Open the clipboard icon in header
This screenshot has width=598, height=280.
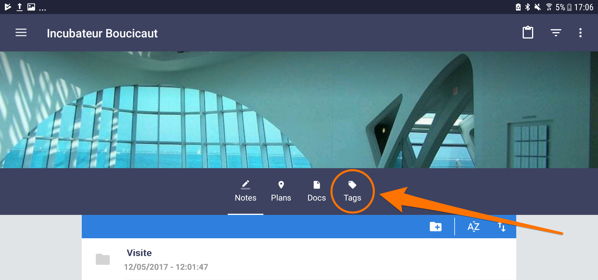click(528, 32)
